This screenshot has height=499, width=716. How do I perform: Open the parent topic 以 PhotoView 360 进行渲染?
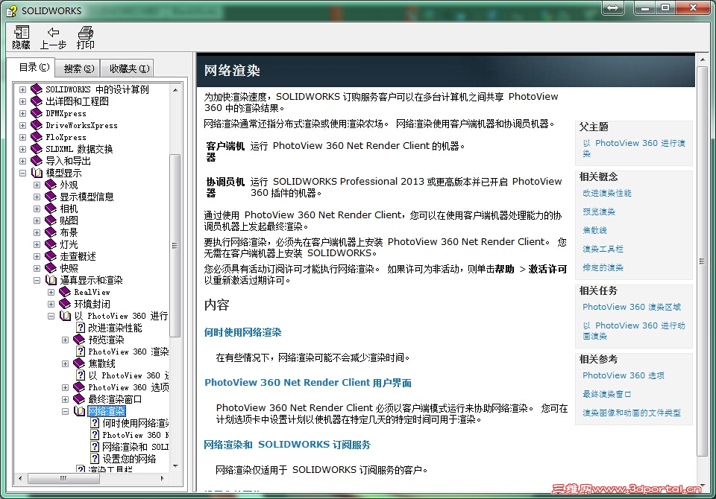[633, 148]
